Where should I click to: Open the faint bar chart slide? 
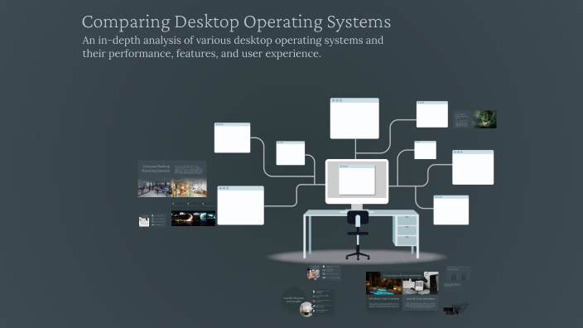(459, 273)
